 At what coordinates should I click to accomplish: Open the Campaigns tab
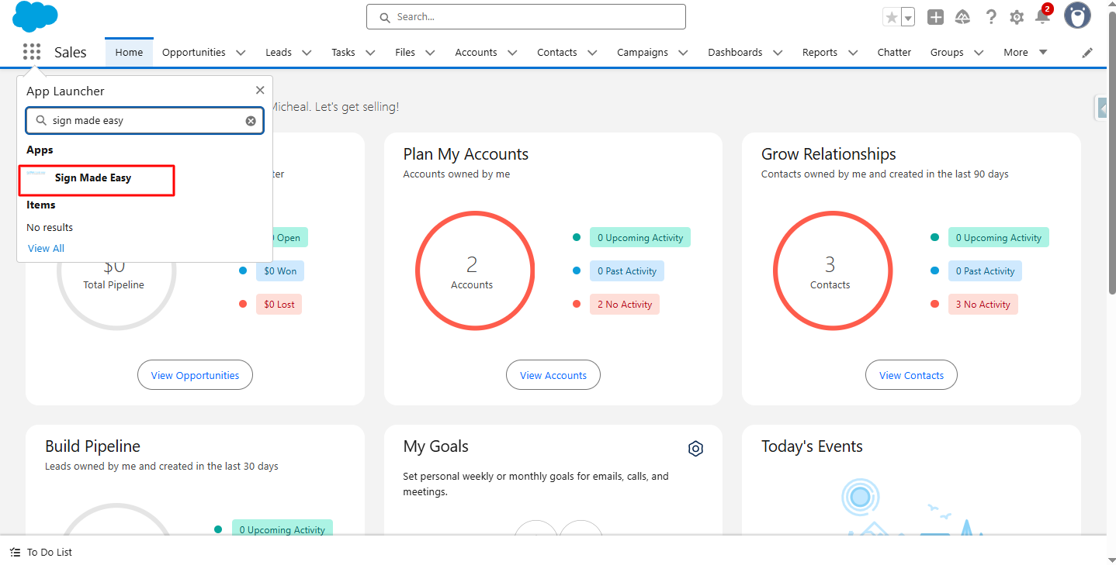pos(643,53)
